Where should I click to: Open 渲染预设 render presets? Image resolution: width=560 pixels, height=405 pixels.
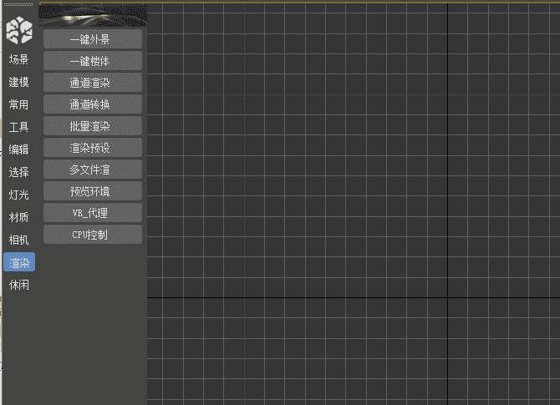click(x=93, y=148)
